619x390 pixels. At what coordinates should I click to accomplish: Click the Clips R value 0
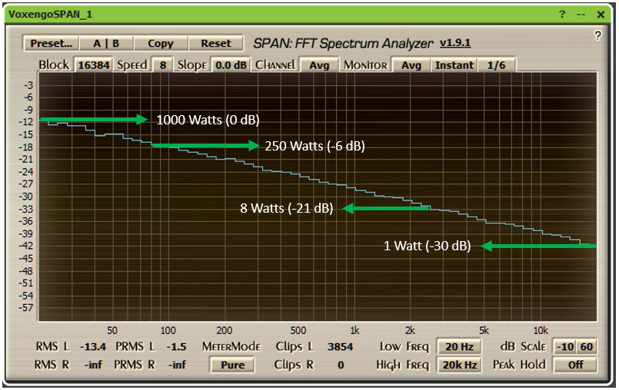(341, 365)
